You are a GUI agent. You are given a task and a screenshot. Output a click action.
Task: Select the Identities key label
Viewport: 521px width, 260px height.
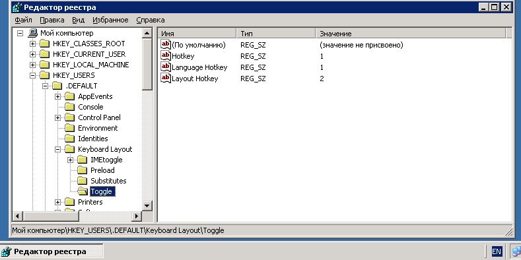(x=92, y=139)
